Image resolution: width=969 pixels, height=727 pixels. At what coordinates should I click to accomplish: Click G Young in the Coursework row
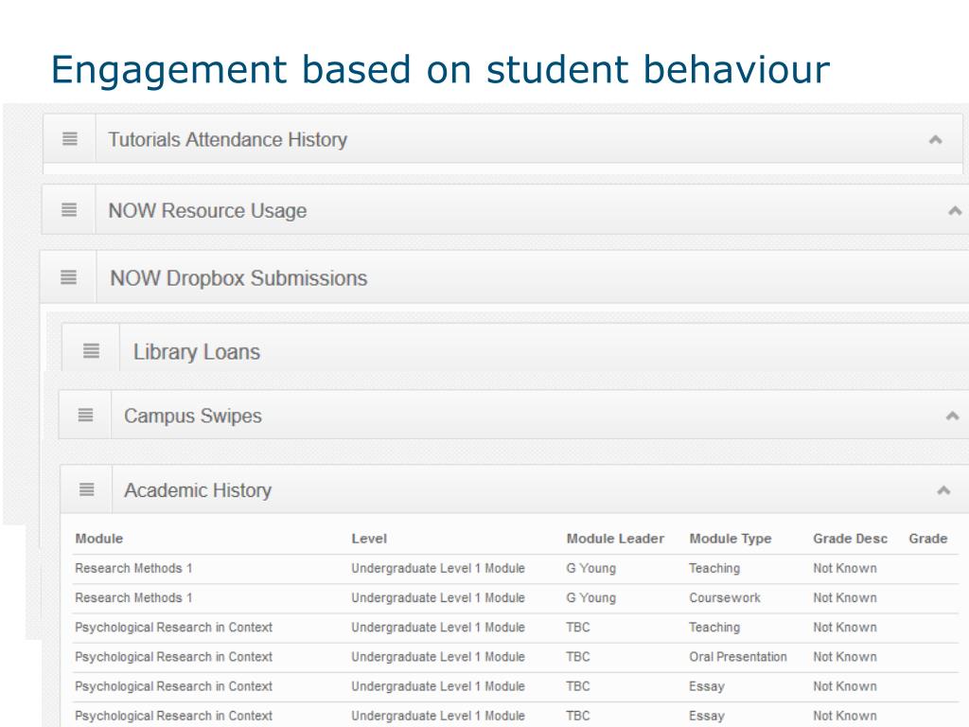point(590,598)
